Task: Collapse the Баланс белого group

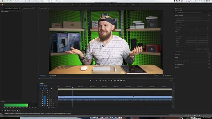Action: click(176, 23)
